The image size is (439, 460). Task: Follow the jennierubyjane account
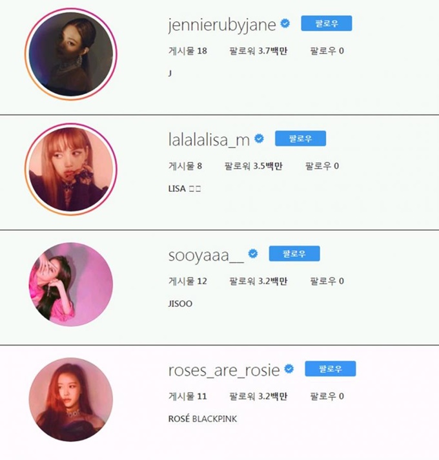point(327,23)
